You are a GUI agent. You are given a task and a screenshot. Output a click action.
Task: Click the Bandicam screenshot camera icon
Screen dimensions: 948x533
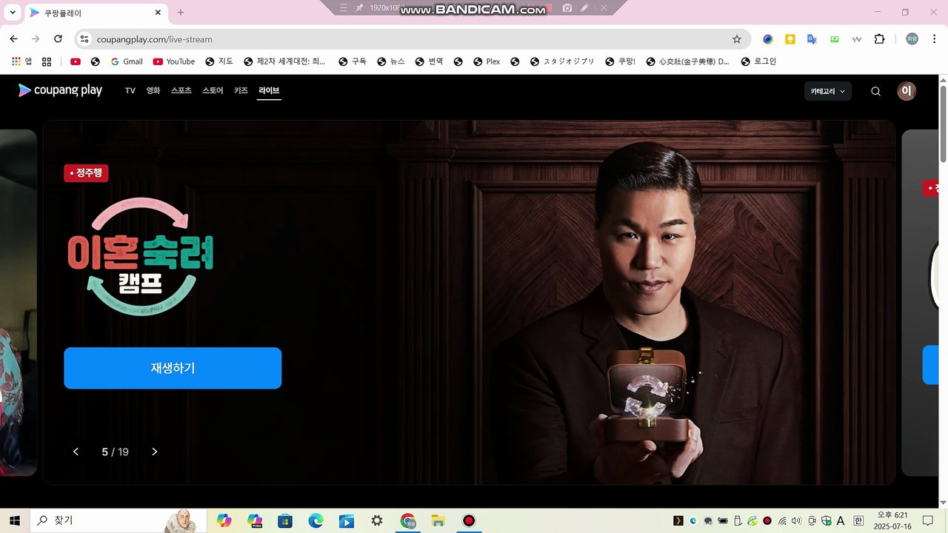click(567, 7)
